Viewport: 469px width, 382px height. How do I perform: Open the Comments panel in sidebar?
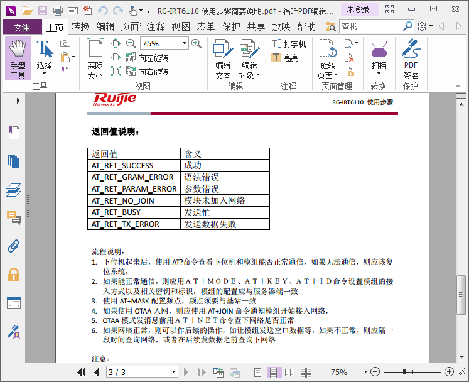tap(14, 217)
